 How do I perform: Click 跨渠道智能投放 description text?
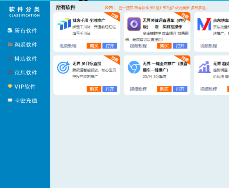94,74
